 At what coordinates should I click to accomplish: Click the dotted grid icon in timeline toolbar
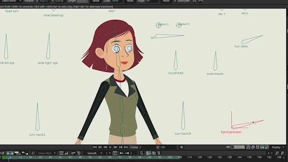(61, 153)
